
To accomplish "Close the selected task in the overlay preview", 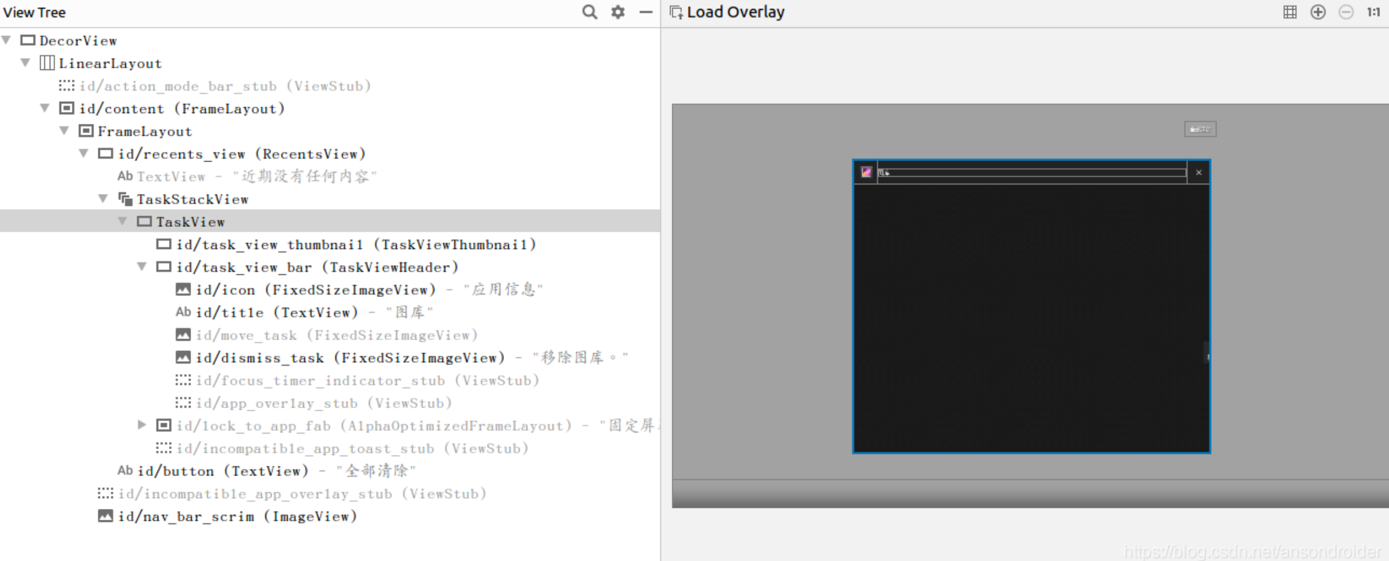I will pyautogui.click(x=1198, y=172).
